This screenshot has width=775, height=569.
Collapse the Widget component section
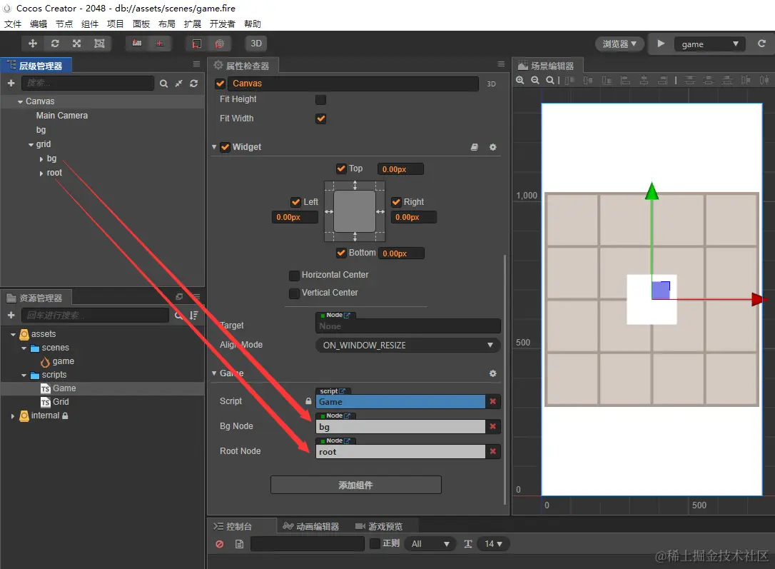tap(214, 147)
